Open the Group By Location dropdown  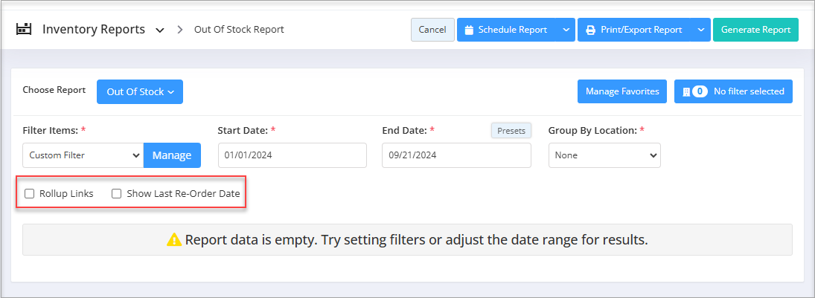tap(604, 155)
